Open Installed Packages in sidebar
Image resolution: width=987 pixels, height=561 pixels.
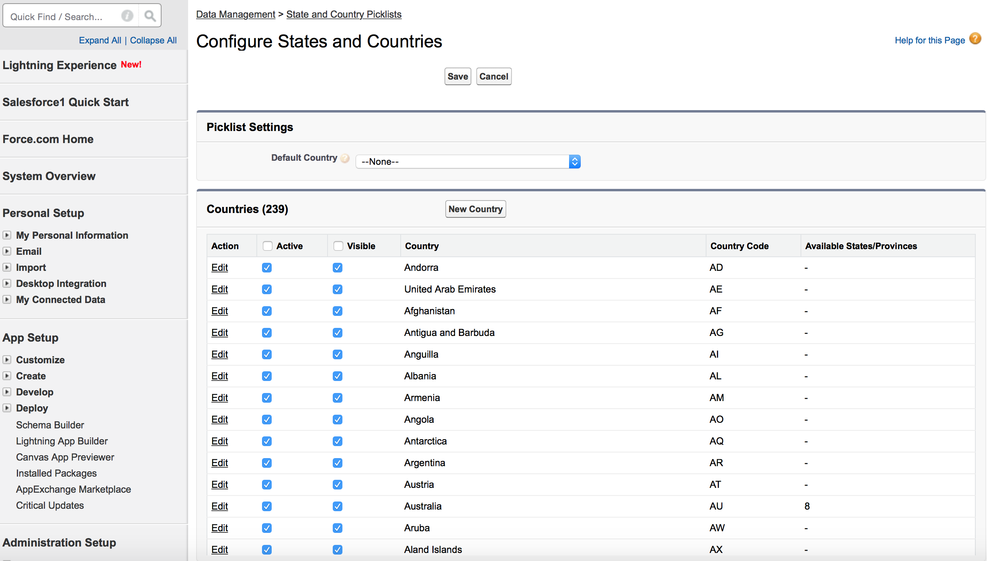pyautogui.click(x=56, y=473)
